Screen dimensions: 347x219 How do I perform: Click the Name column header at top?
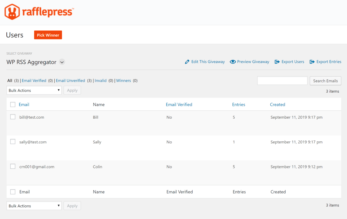[99, 105]
